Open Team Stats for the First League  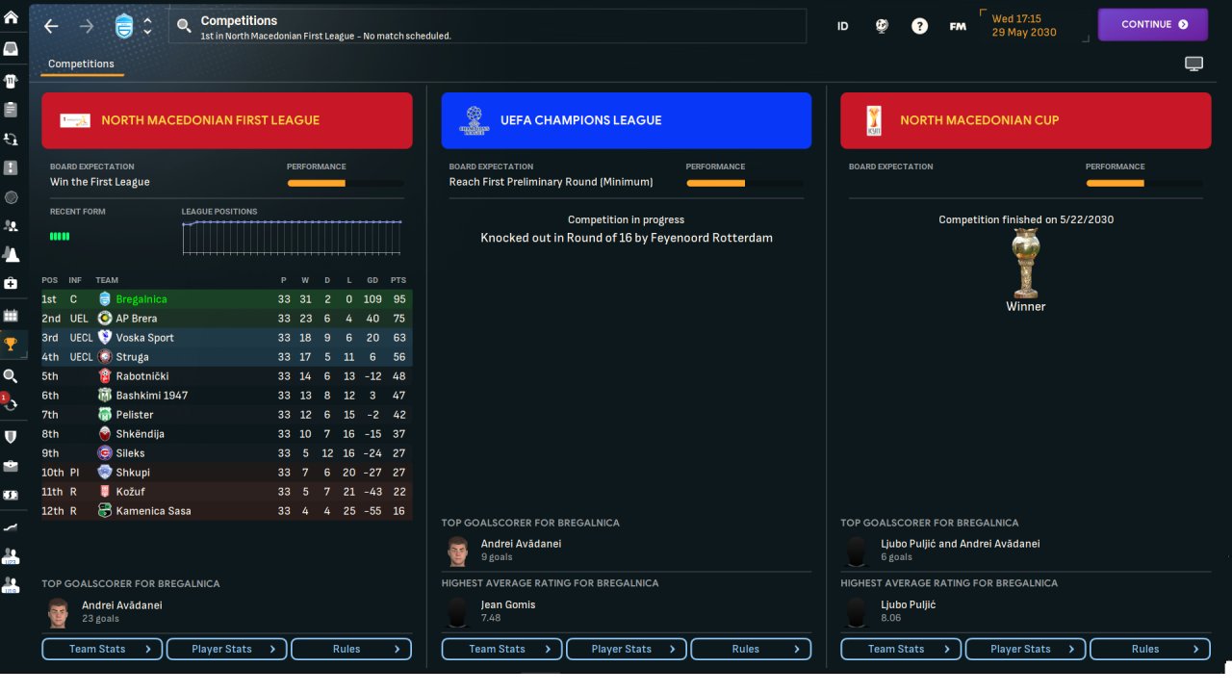(x=103, y=650)
